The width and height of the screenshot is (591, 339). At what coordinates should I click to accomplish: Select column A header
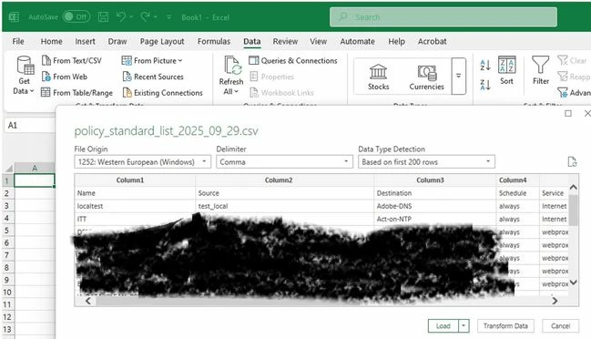pyautogui.click(x=35, y=169)
